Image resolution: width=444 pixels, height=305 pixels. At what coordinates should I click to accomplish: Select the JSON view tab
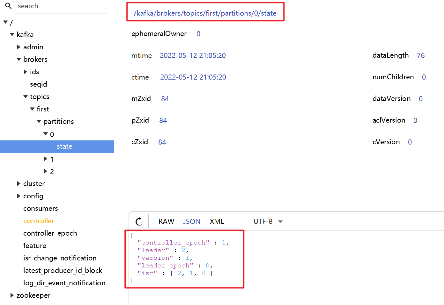coord(192,221)
